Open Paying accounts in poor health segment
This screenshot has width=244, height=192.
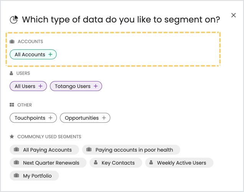coord(131,150)
